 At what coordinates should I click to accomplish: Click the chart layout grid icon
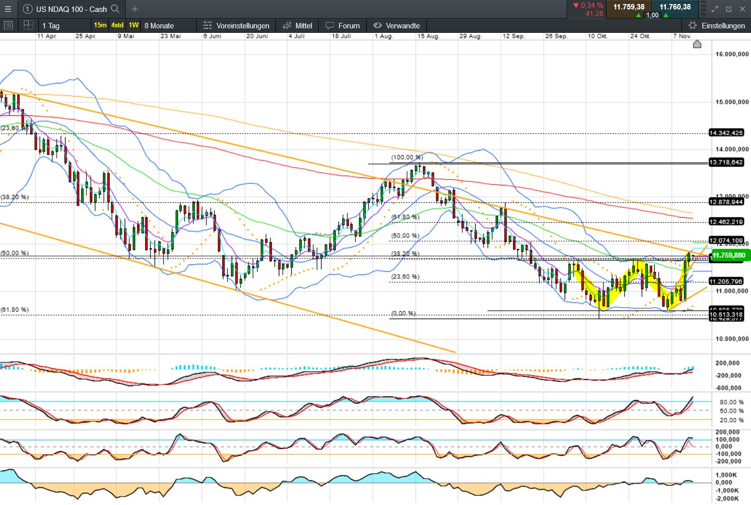pos(28,25)
